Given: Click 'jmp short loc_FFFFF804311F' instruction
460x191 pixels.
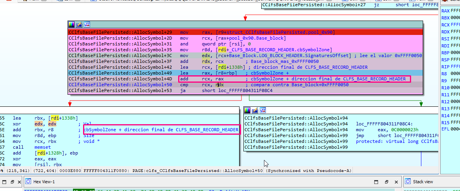Looking at the screenshot, I should [397, 135].
